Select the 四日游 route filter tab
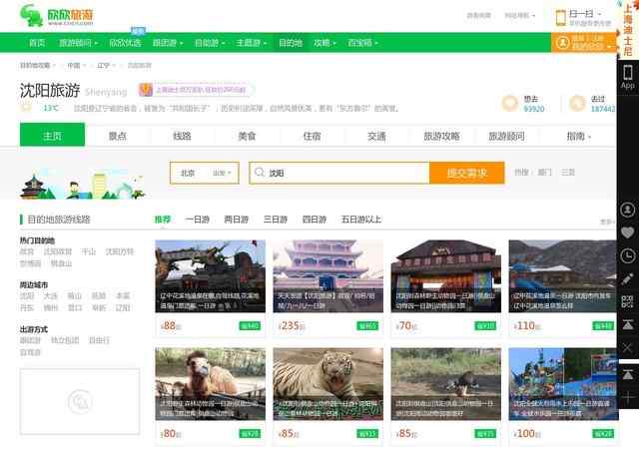The width and height of the screenshot is (639, 449). point(315,220)
